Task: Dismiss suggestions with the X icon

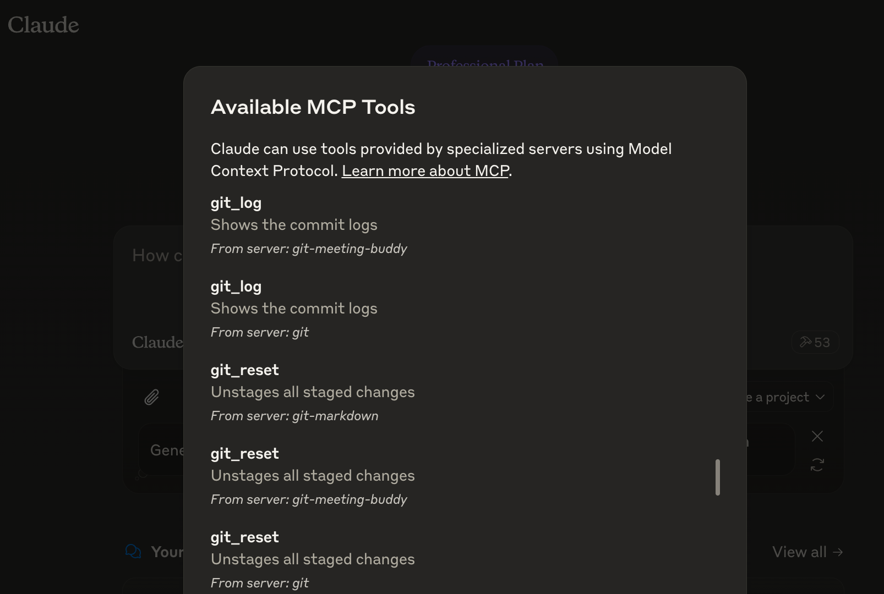Action: coord(817,436)
